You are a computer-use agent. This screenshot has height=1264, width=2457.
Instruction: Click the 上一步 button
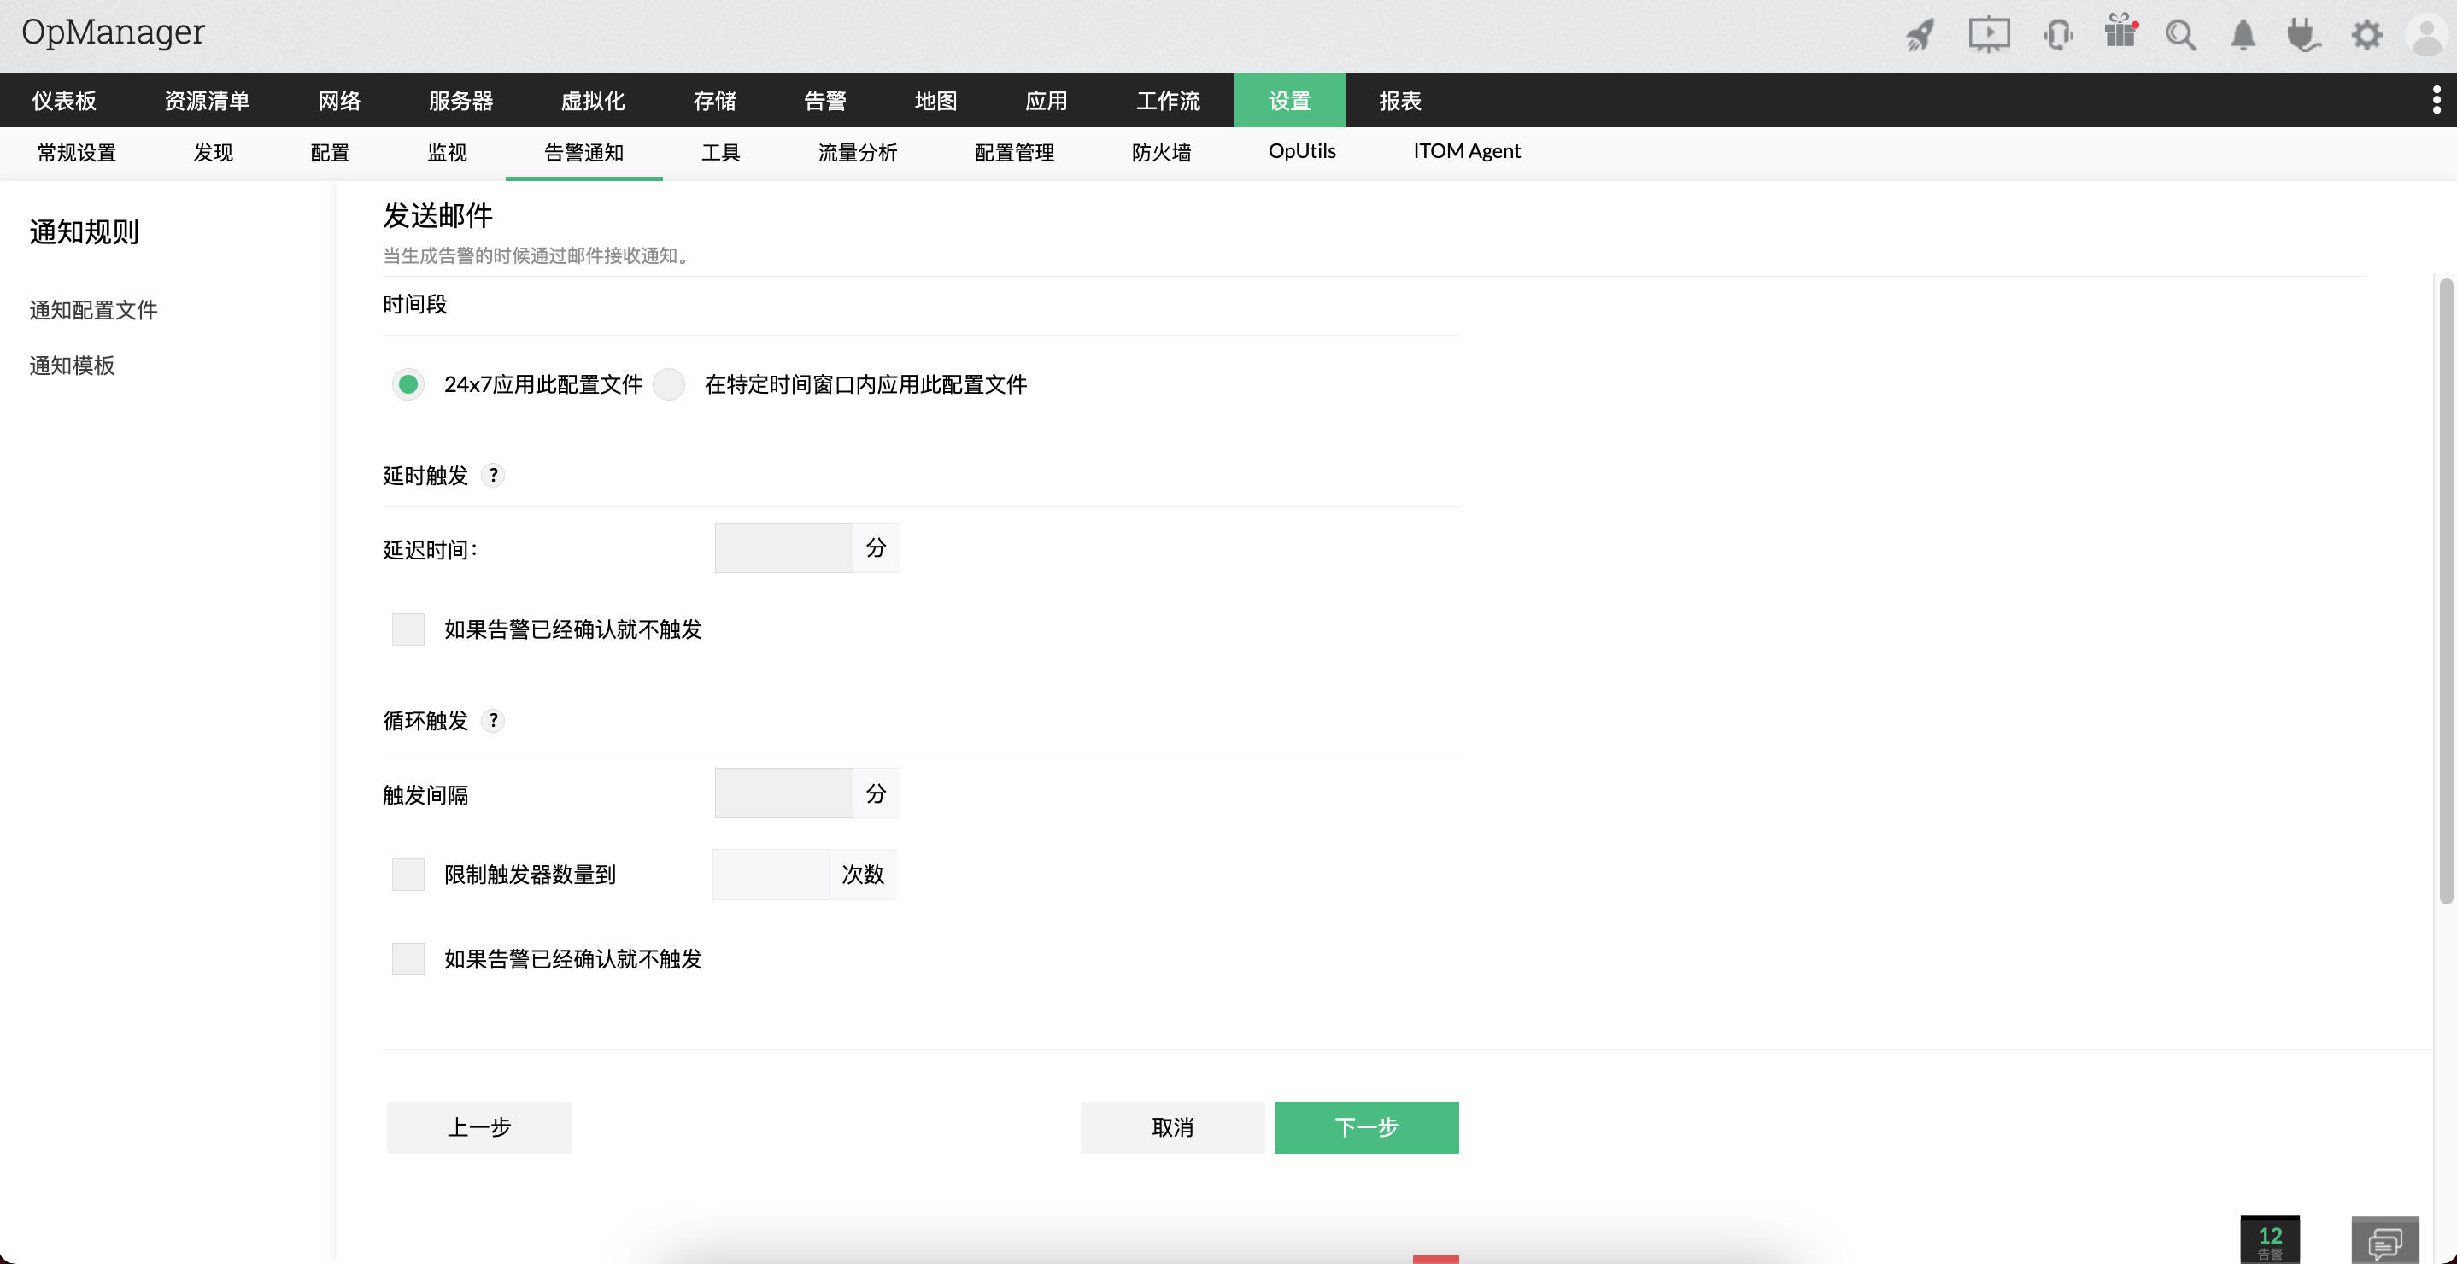478,1127
